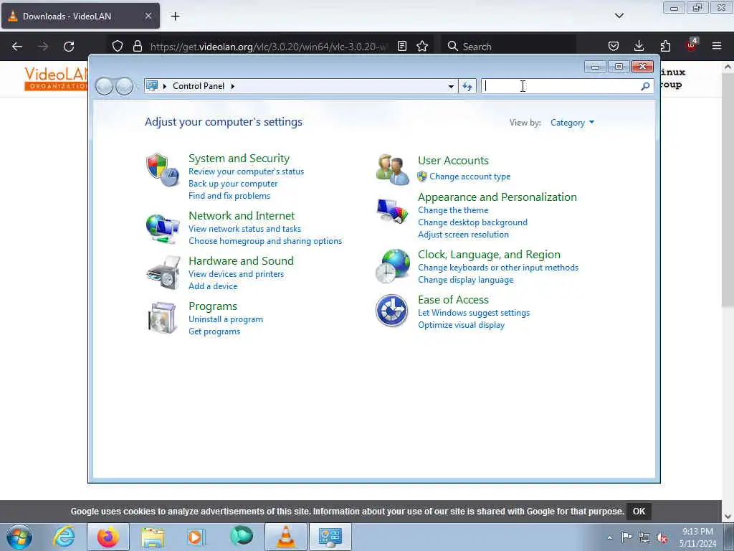Reload the page in Firefox
734x551 pixels.
[x=69, y=47]
